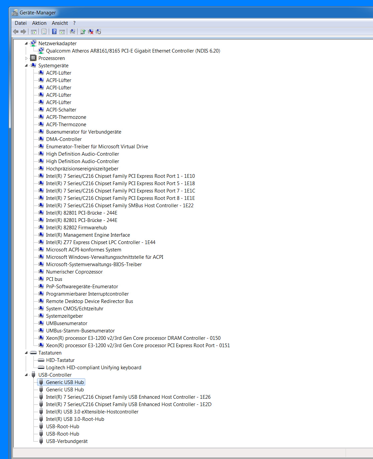Viewport: 373px width, 459px height.
Task: Click the USB-Controller category plug icon
Action: click(33, 375)
